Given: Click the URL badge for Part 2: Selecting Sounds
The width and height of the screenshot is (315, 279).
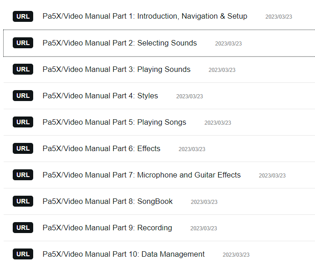Looking at the screenshot, I should (x=23, y=43).
